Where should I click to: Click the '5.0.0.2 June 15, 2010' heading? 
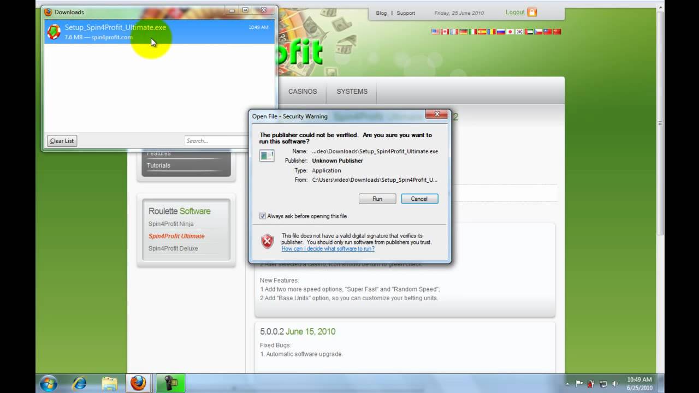coord(298,331)
